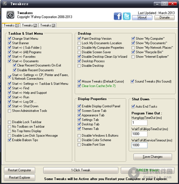Screen dimensions: 179x184
Task: Check Disable Color Scheme
Action: tap(79, 140)
